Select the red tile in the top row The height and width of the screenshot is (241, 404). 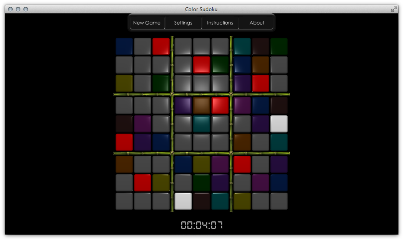(x=161, y=46)
